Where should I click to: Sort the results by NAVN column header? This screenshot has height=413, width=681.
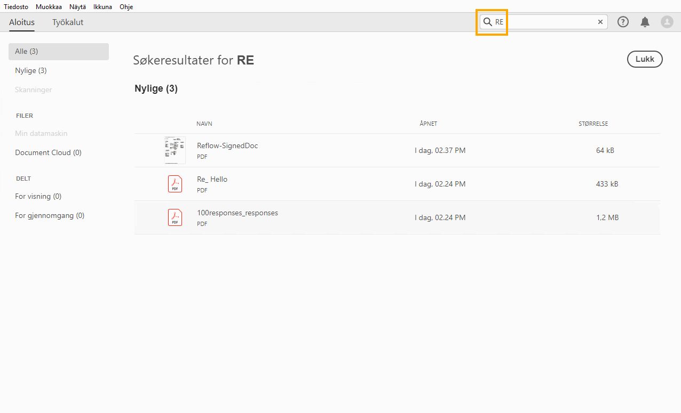point(204,124)
